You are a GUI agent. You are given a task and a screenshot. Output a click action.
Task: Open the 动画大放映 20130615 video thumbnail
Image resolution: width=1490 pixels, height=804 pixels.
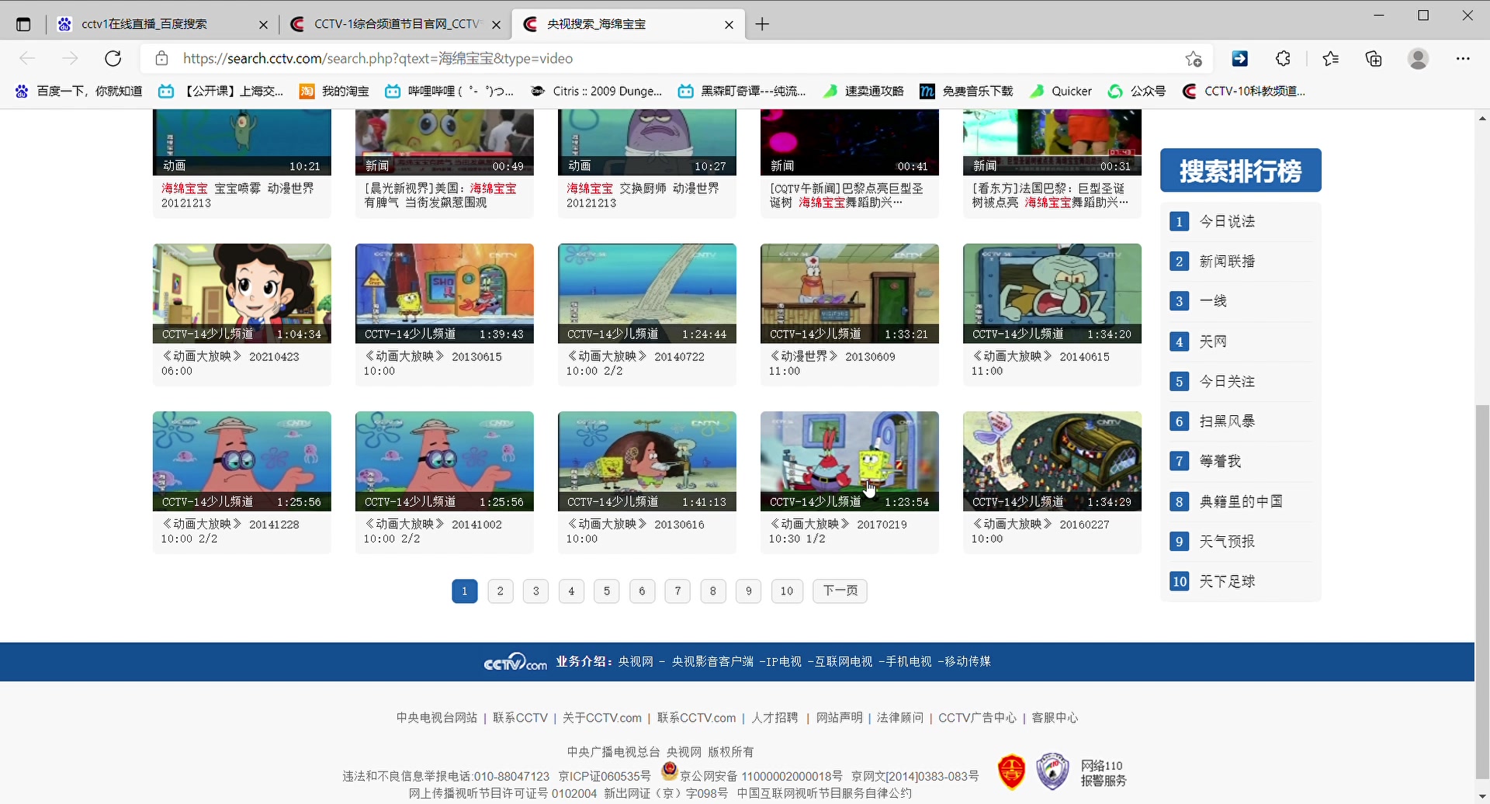coord(445,293)
